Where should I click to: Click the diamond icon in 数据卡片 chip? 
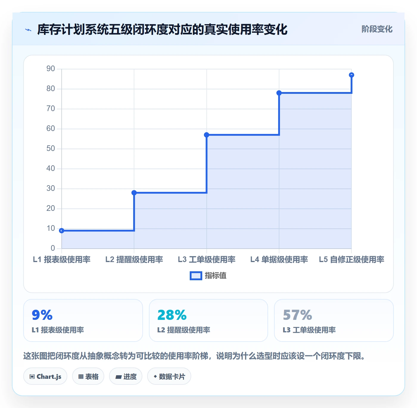[155, 376]
